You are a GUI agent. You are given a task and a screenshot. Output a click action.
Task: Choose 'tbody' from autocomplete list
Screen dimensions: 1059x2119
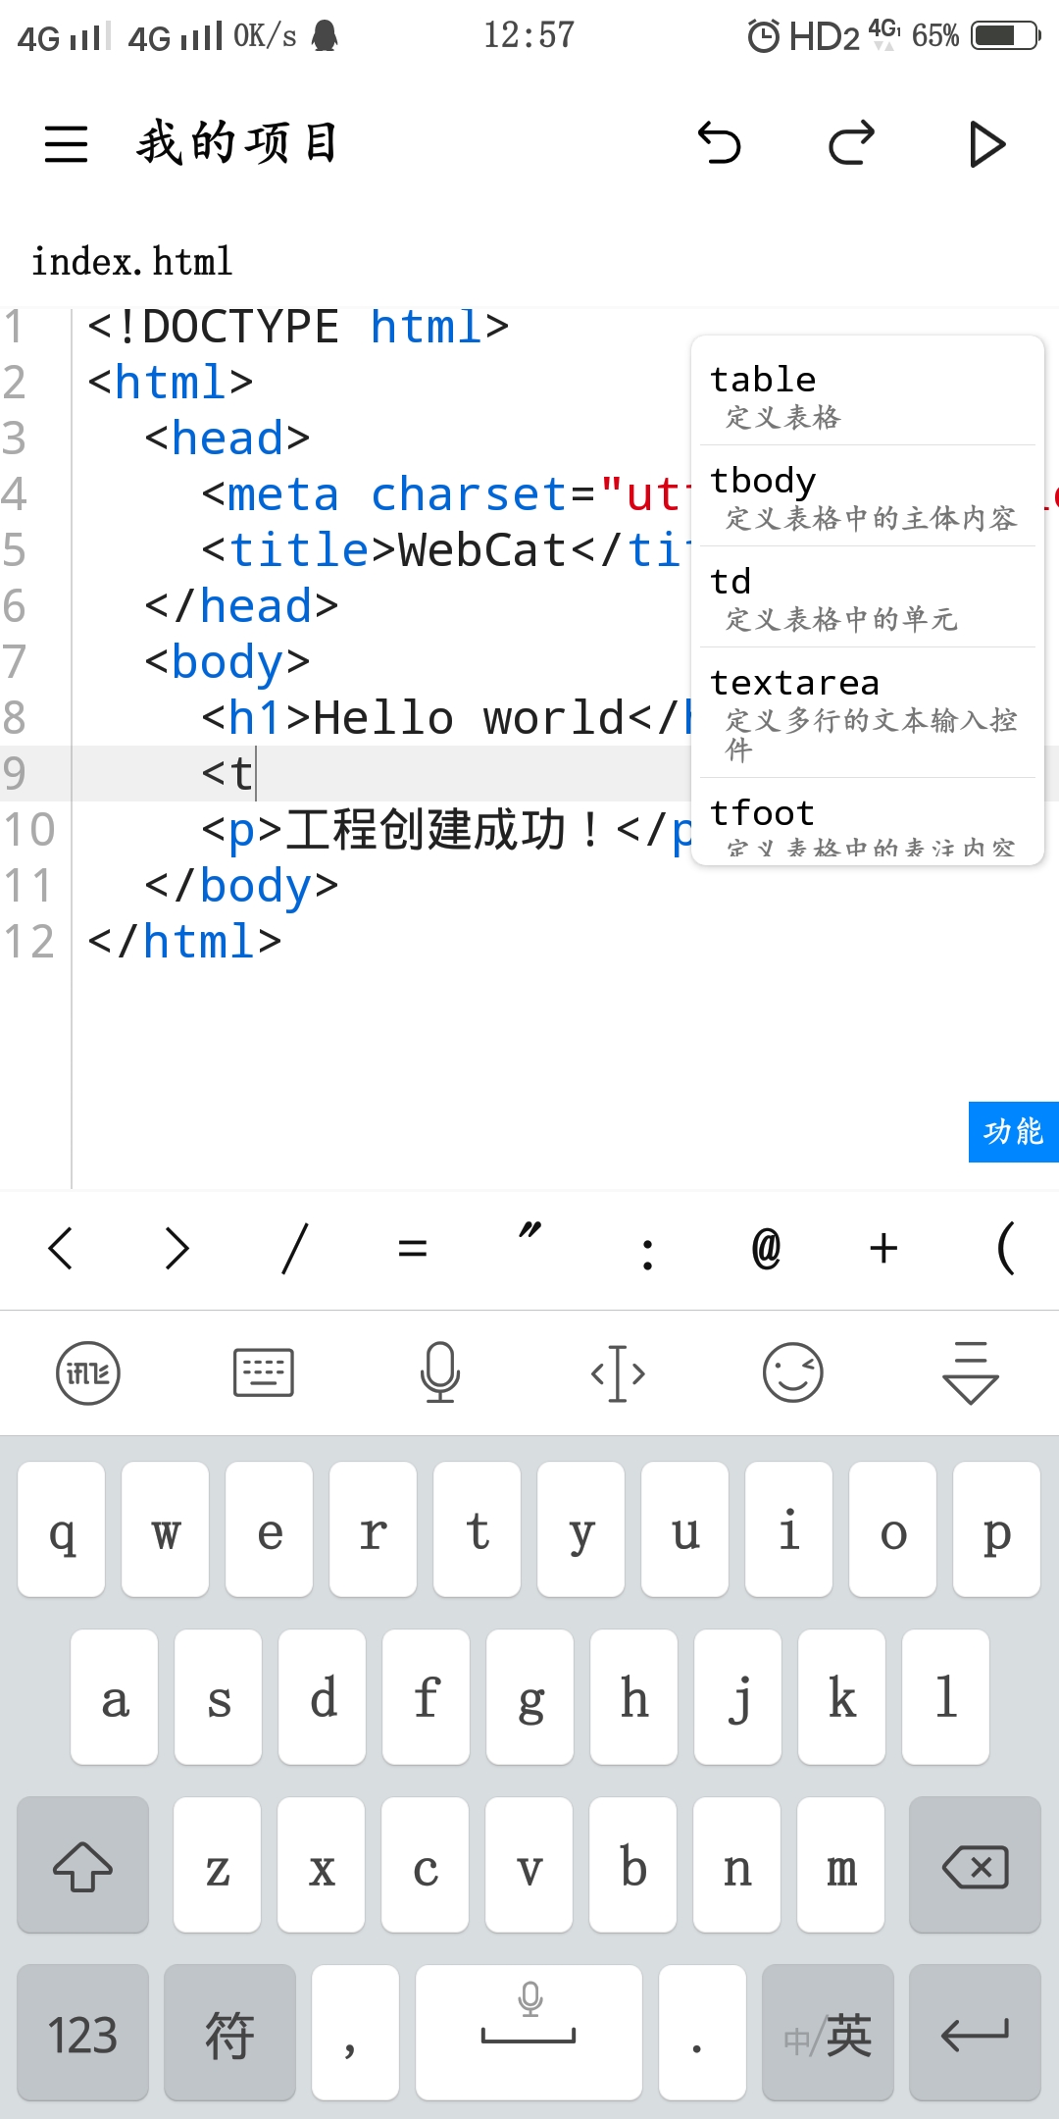[868, 497]
